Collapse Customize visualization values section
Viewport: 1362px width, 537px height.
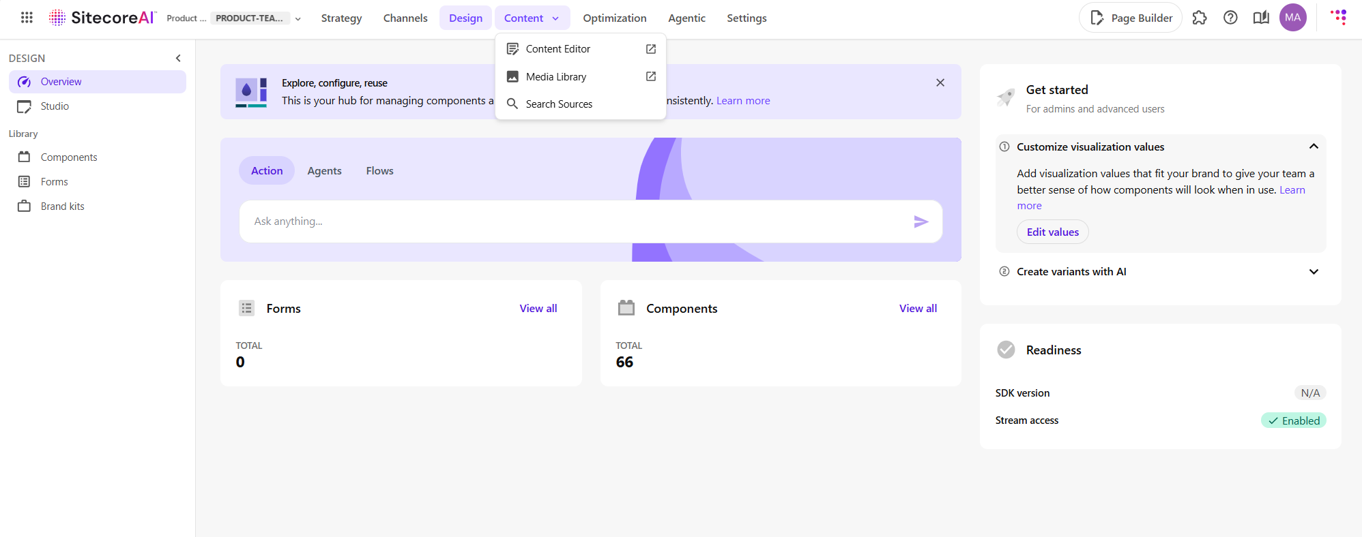point(1314,147)
